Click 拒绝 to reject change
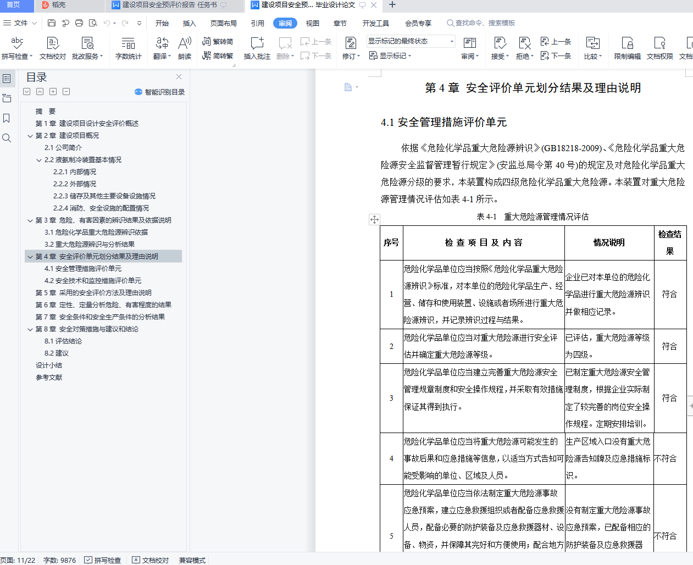 pos(525,48)
